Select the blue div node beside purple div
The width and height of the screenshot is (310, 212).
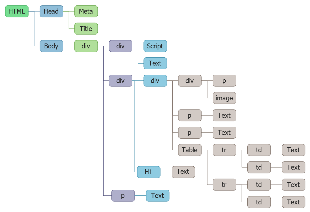pos(155,81)
